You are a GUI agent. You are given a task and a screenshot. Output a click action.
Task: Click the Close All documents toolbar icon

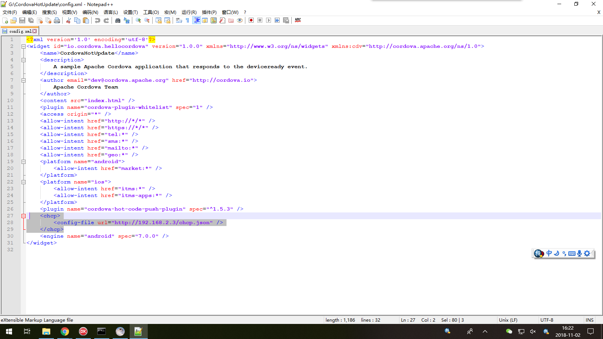tap(48, 20)
